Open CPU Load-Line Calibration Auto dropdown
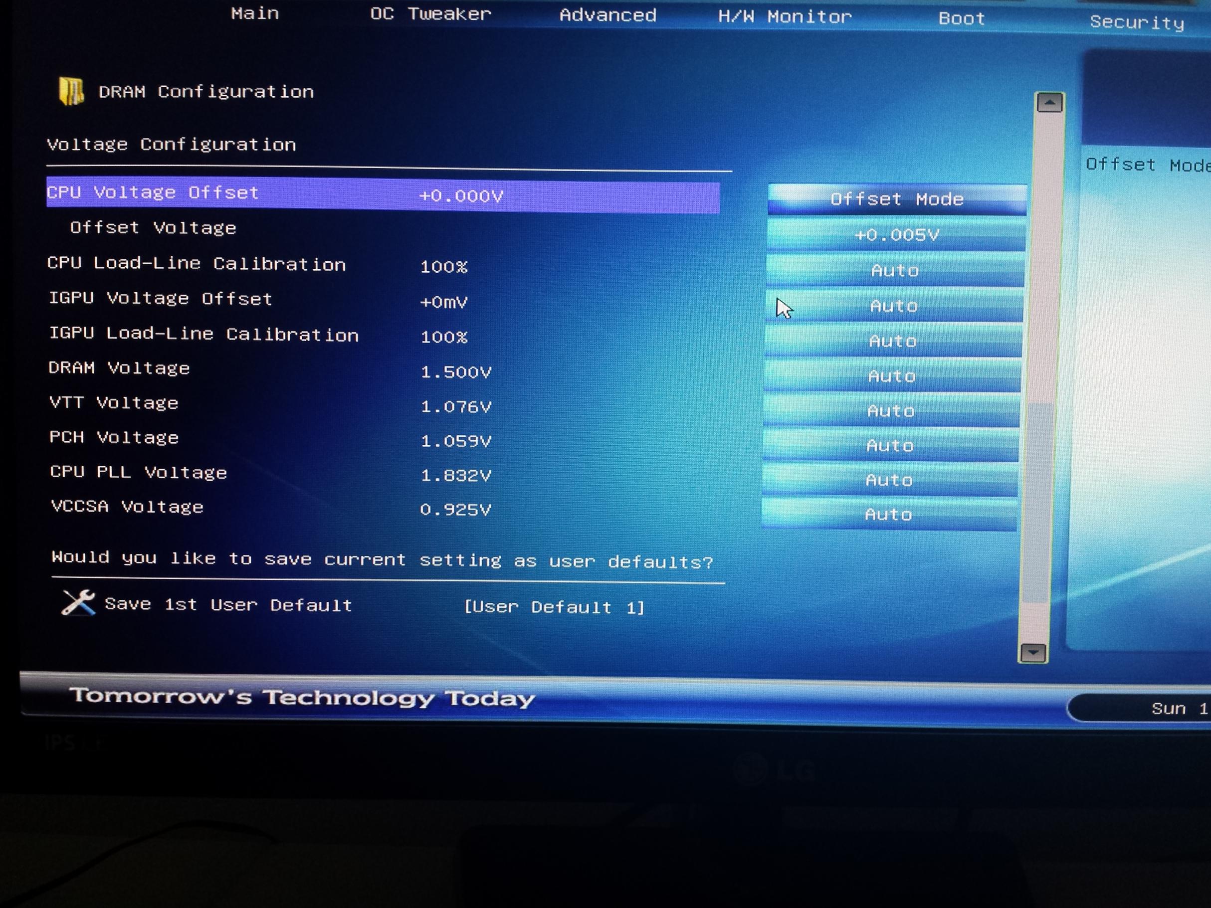The height and width of the screenshot is (908, 1211). [x=895, y=270]
